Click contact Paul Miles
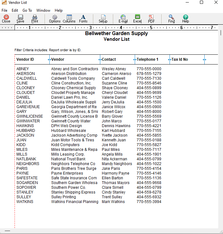 pyautogui.click(x=111, y=150)
